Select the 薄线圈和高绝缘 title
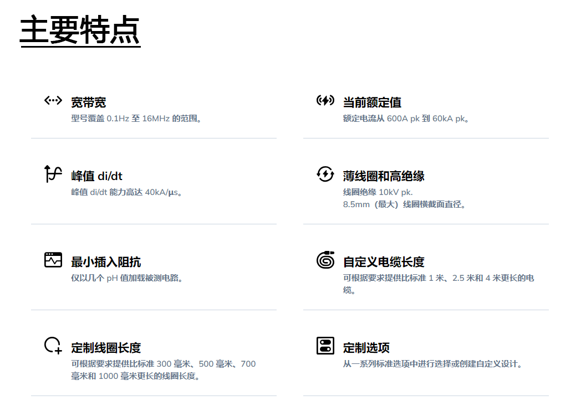The height and width of the screenshot is (416, 581). [x=384, y=176]
